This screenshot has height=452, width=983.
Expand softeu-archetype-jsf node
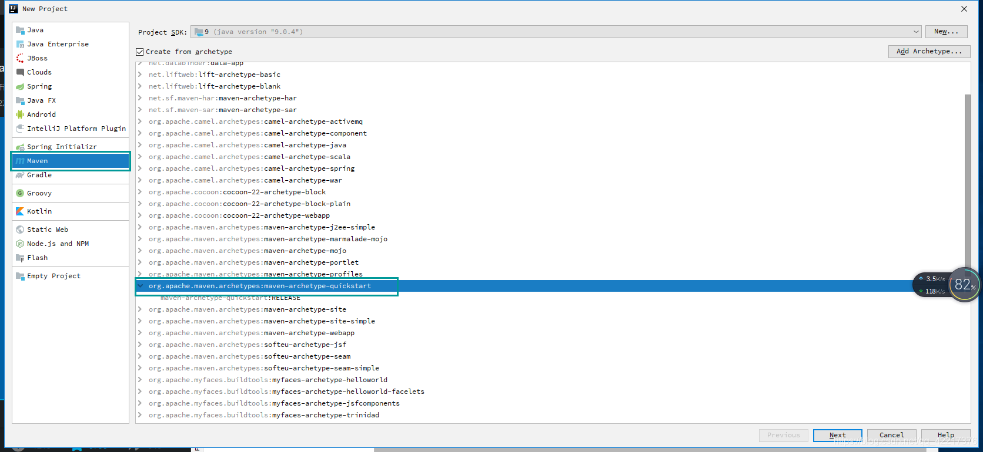[x=140, y=345]
